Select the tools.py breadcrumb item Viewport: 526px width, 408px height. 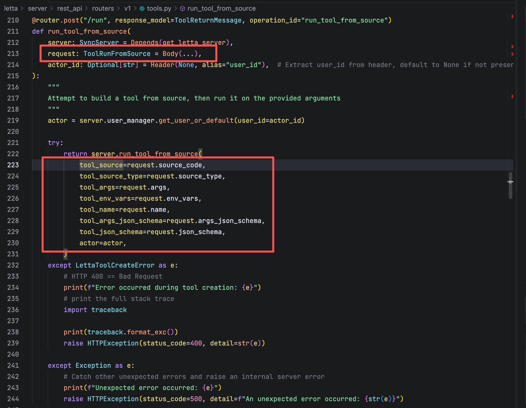point(159,9)
